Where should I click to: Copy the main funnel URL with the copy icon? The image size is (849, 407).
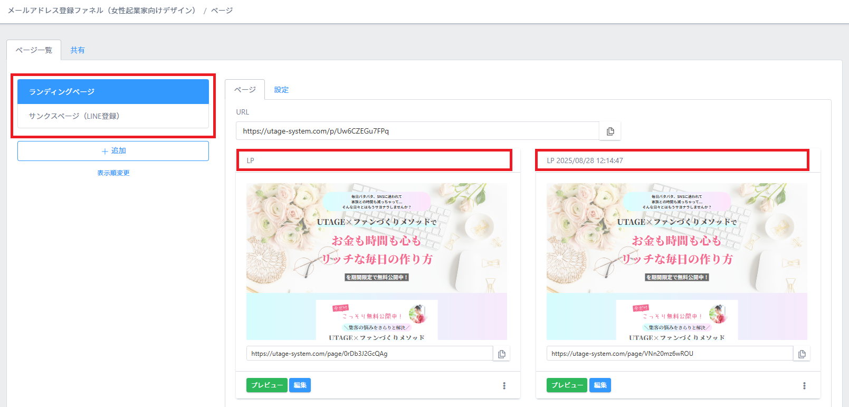point(610,131)
